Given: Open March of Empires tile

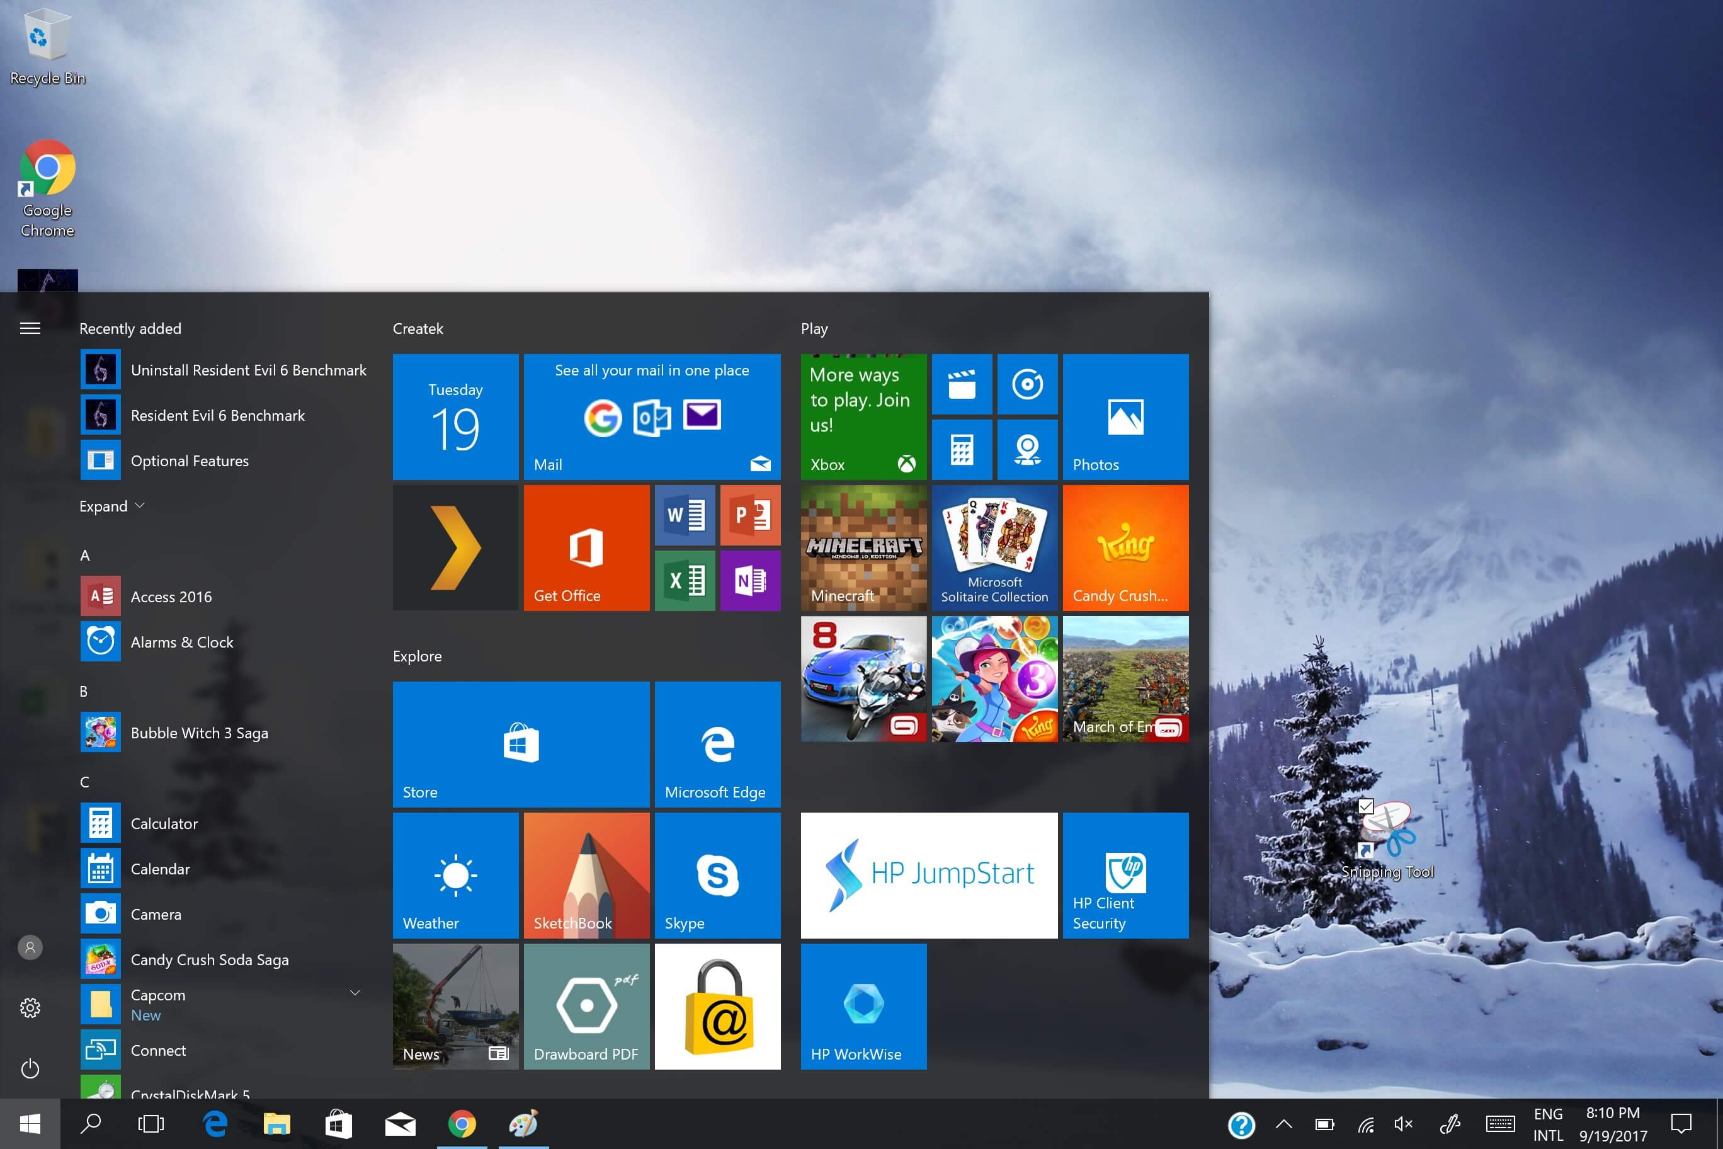Looking at the screenshot, I should (x=1125, y=678).
